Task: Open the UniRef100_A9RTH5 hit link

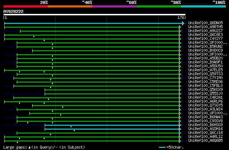Action: (x=205, y=27)
